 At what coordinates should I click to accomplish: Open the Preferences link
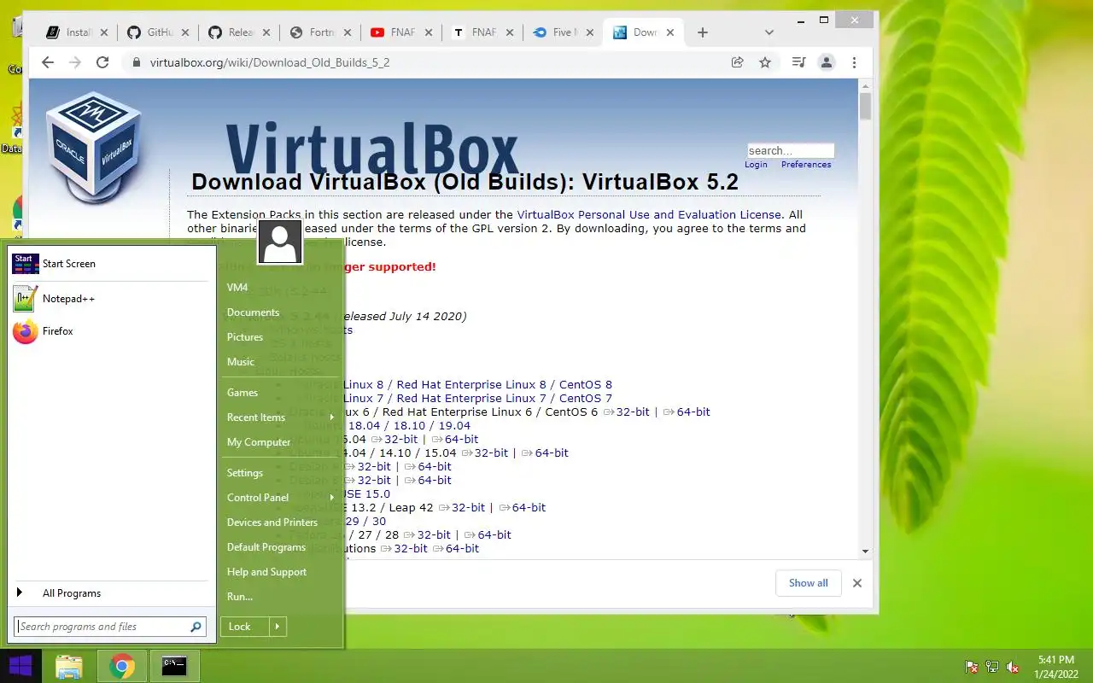pyautogui.click(x=806, y=164)
